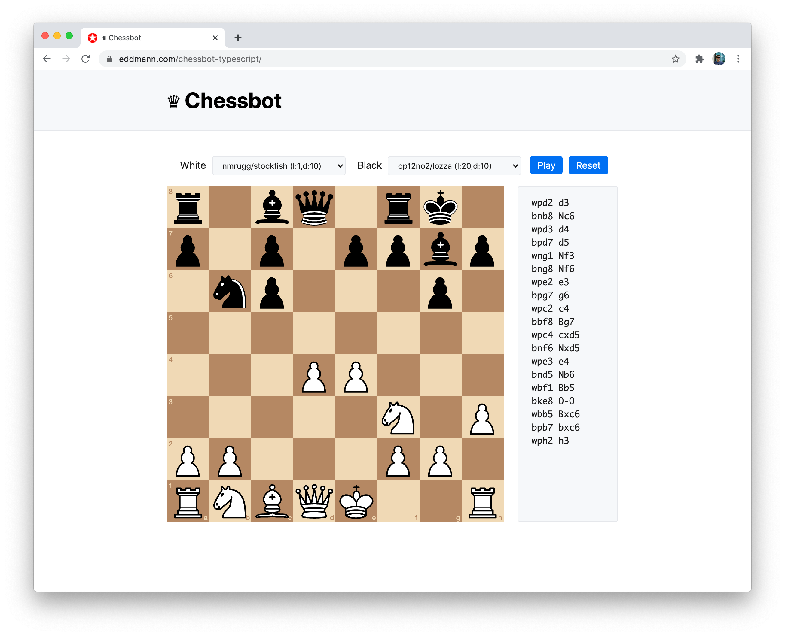Select the white pawn on h3
The image size is (785, 636).
483,418
